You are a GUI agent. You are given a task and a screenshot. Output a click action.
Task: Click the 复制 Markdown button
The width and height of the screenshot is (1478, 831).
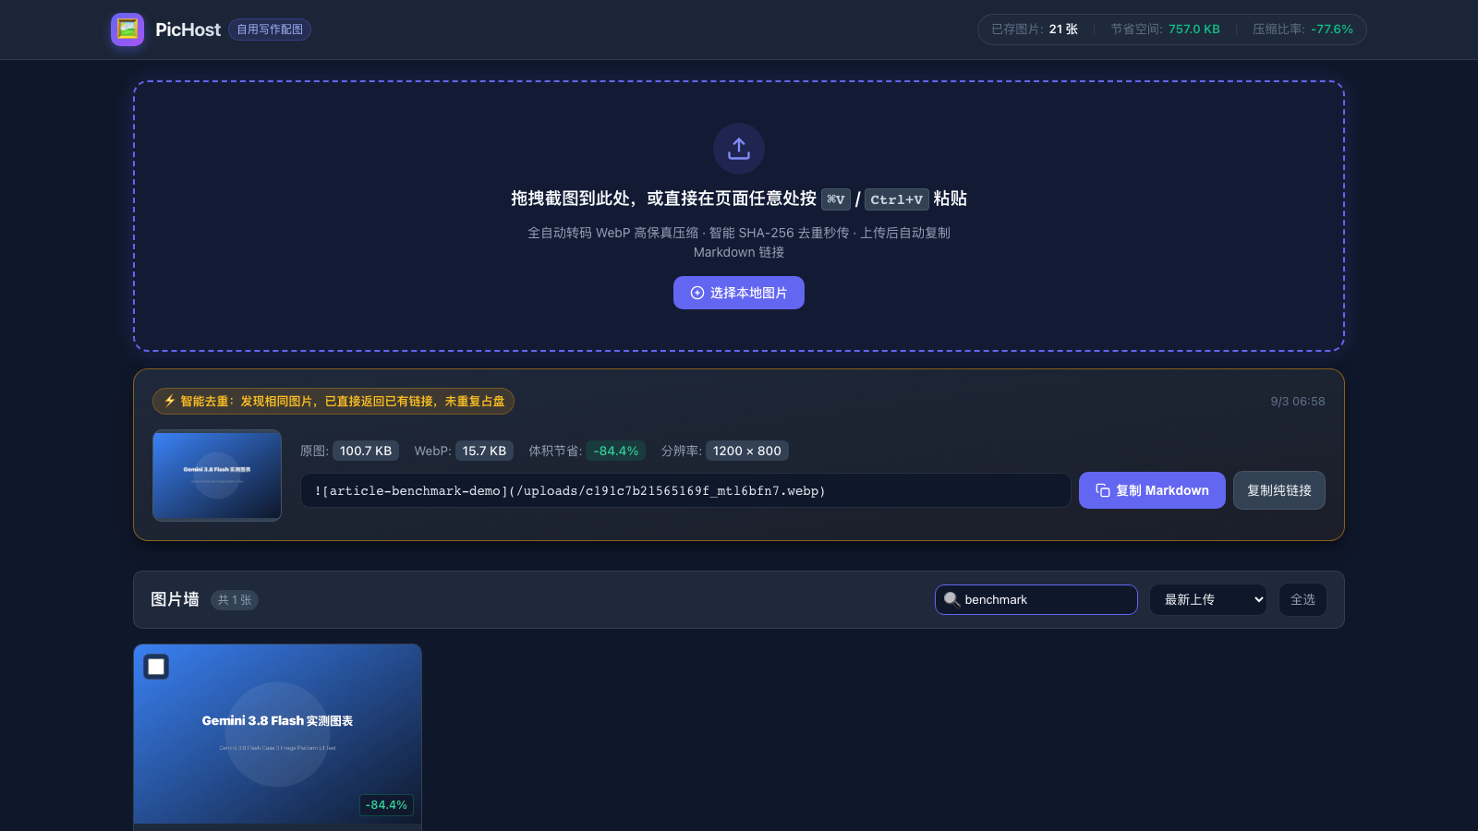1152,490
